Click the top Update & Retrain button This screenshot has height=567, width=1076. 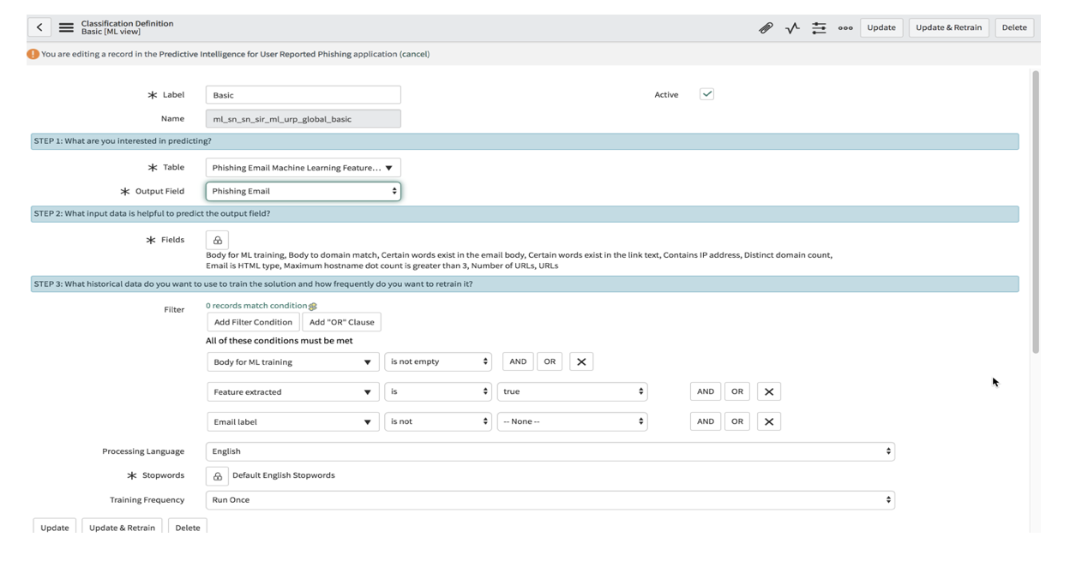948,27
